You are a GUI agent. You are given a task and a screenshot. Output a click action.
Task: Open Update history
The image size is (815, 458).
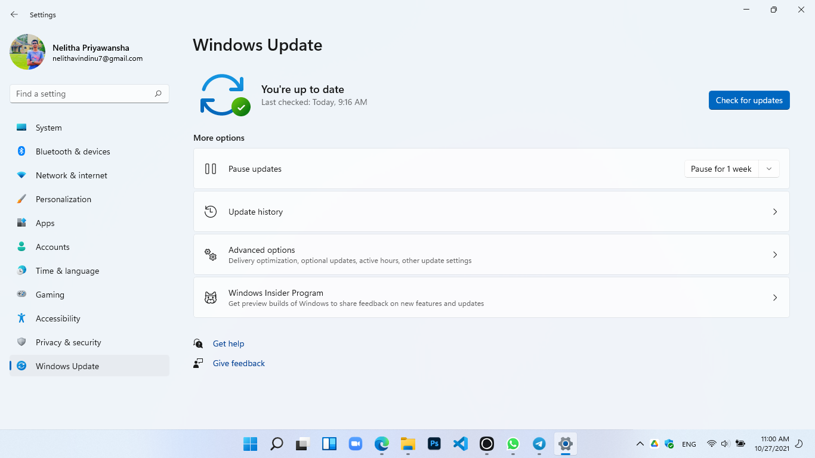click(x=492, y=212)
